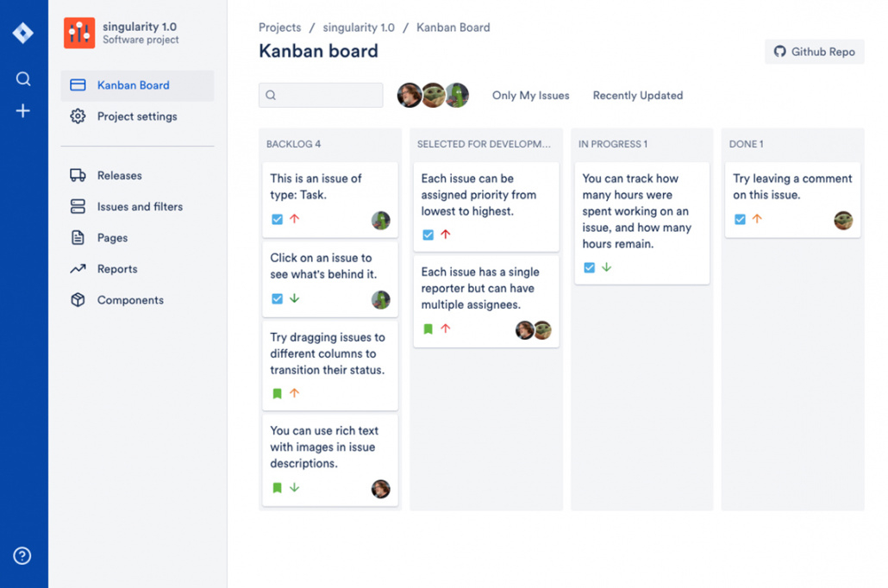The height and width of the screenshot is (588, 888).
Task: Click the Github Repo button
Action: 814,52
